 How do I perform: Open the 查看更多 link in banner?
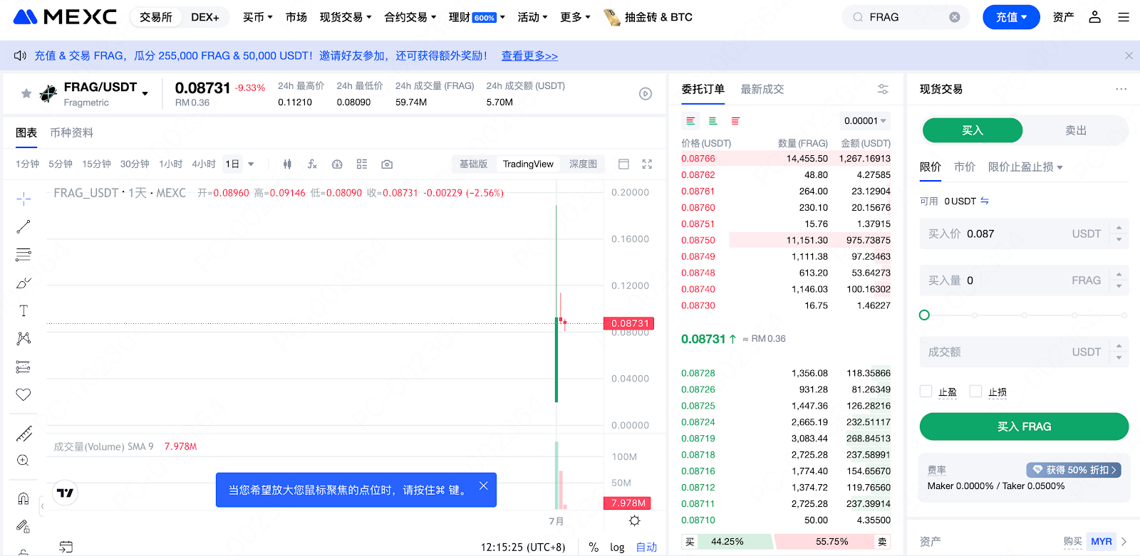(x=529, y=56)
